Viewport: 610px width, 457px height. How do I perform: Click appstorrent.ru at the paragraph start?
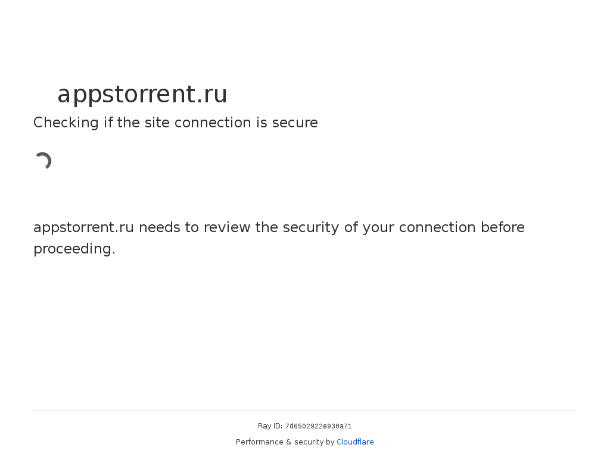click(x=83, y=227)
